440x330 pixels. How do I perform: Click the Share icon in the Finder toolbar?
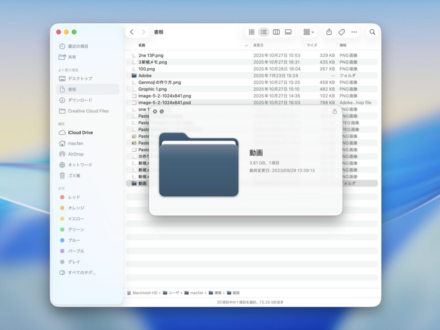(329, 32)
